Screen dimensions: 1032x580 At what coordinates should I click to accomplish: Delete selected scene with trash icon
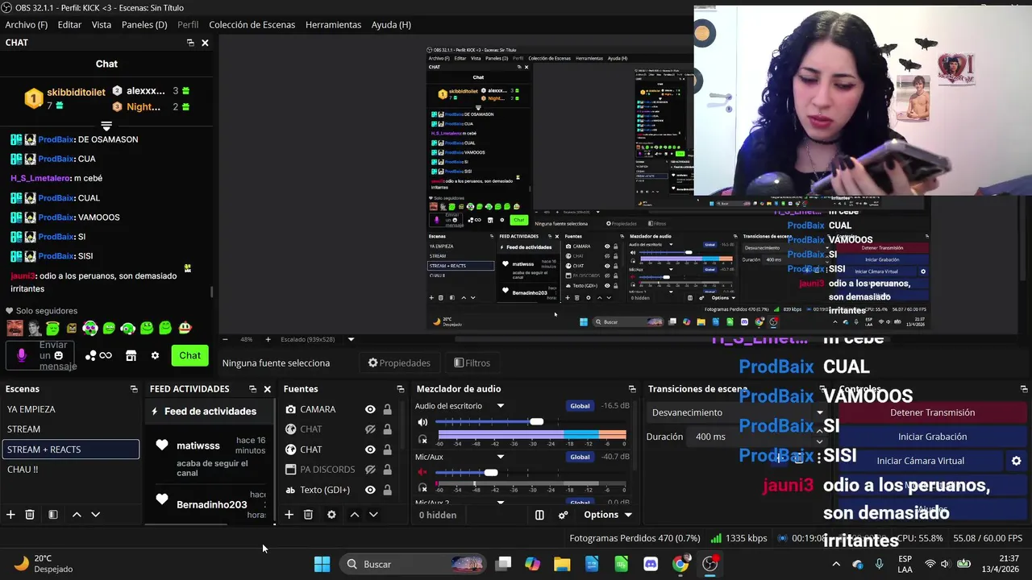(x=30, y=515)
